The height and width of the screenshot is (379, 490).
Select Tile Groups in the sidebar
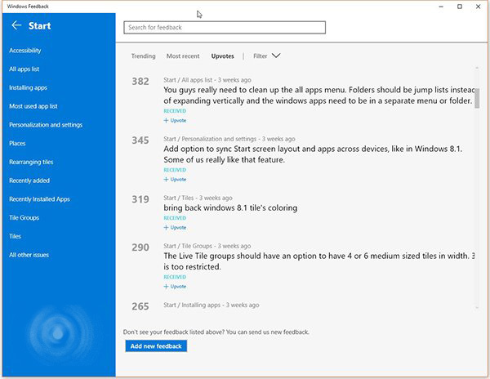[24, 218]
